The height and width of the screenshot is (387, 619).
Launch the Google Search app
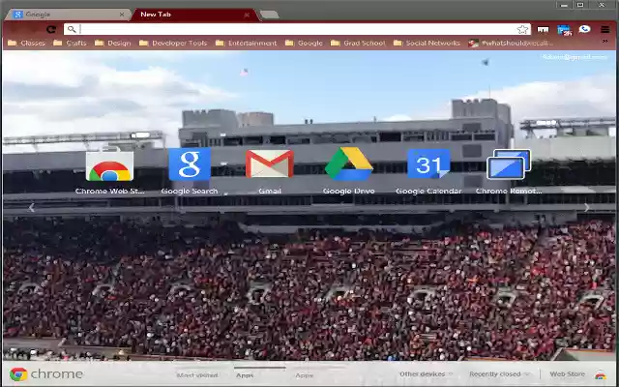click(x=190, y=164)
